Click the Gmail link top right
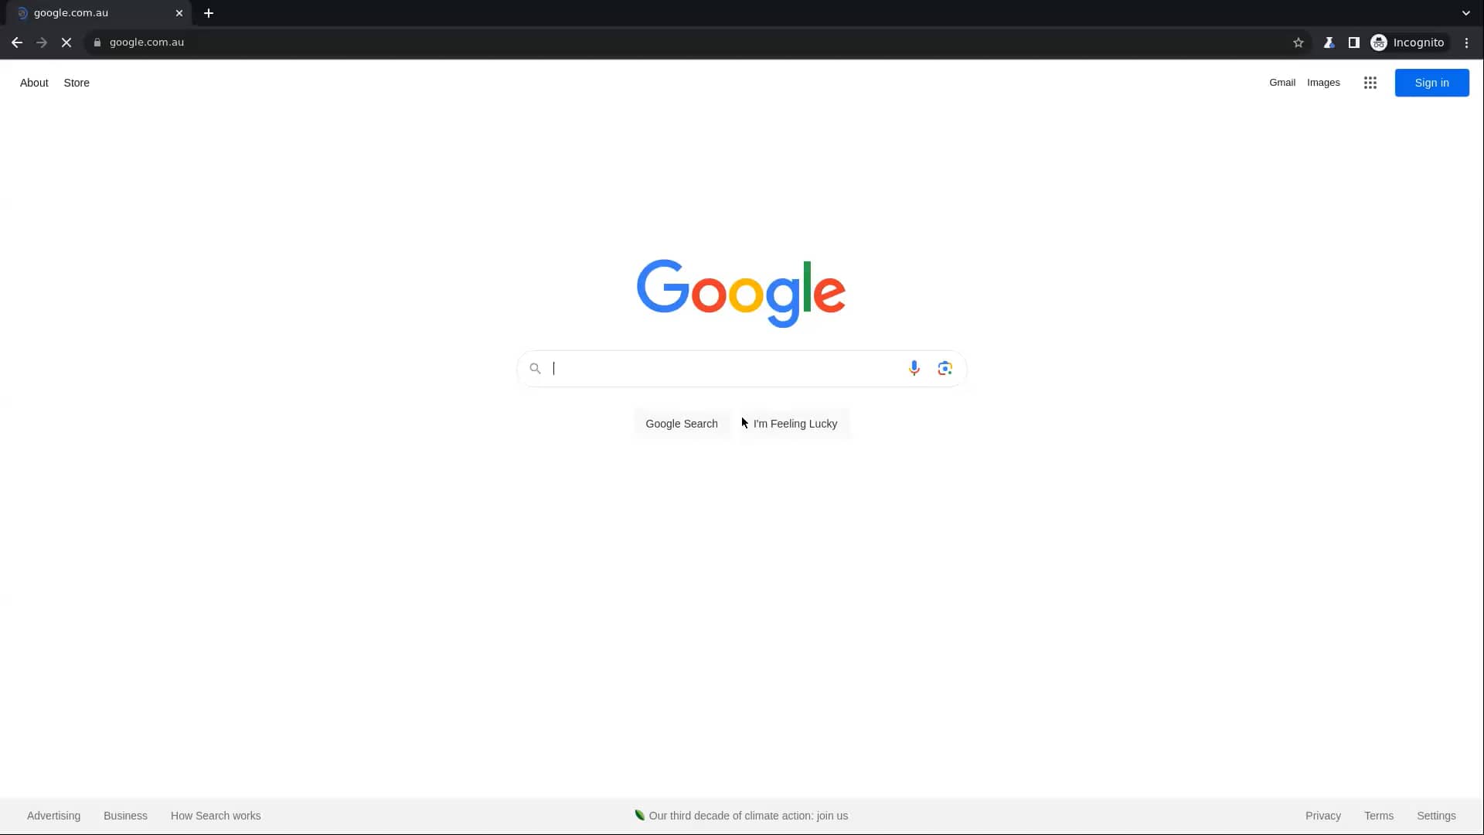 (x=1282, y=83)
